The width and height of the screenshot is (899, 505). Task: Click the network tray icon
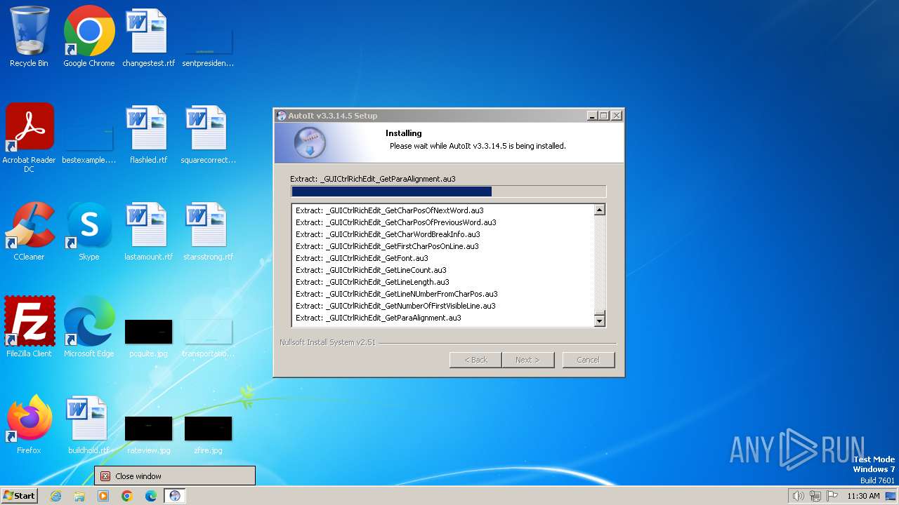[815, 496]
